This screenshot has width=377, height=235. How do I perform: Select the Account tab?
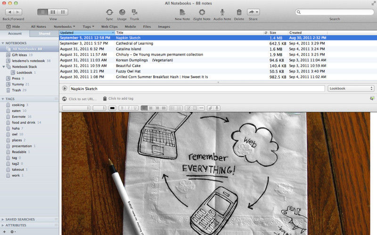click(15, 33)
